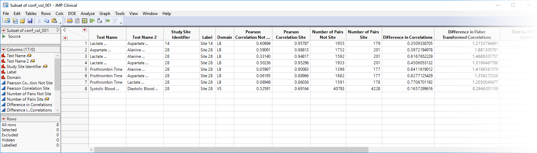Open Fit Y by X toolbar icon

[x=99, y=21]
